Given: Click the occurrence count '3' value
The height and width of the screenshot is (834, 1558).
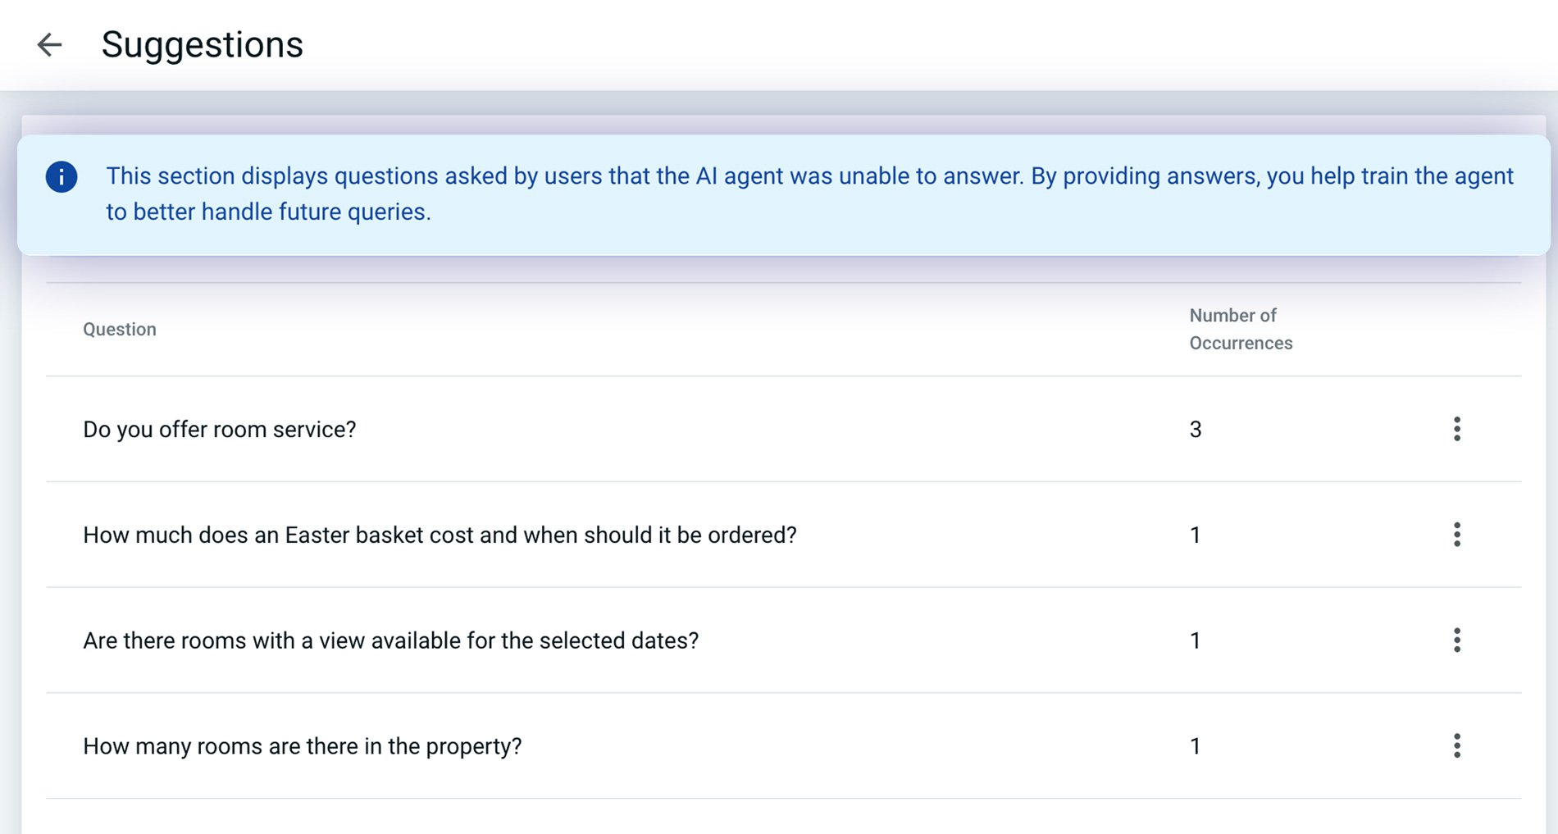Looking at the screenshot, I should [x=1196, y=429].
